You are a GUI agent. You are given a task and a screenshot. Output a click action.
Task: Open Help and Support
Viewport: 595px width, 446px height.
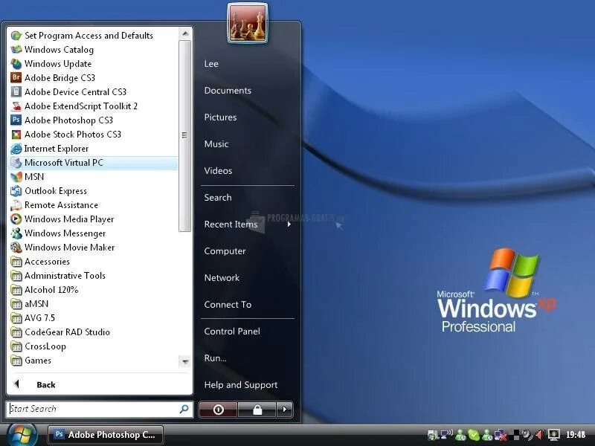(241, 385)
